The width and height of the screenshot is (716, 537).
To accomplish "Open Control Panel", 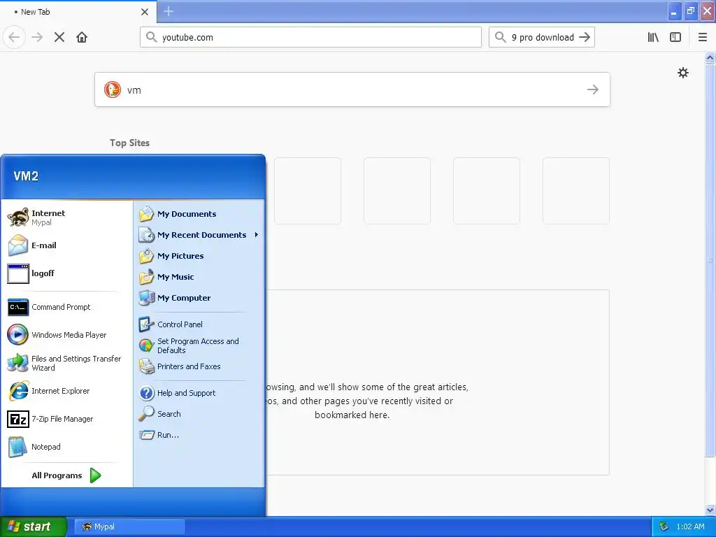I will coord(199,324).
